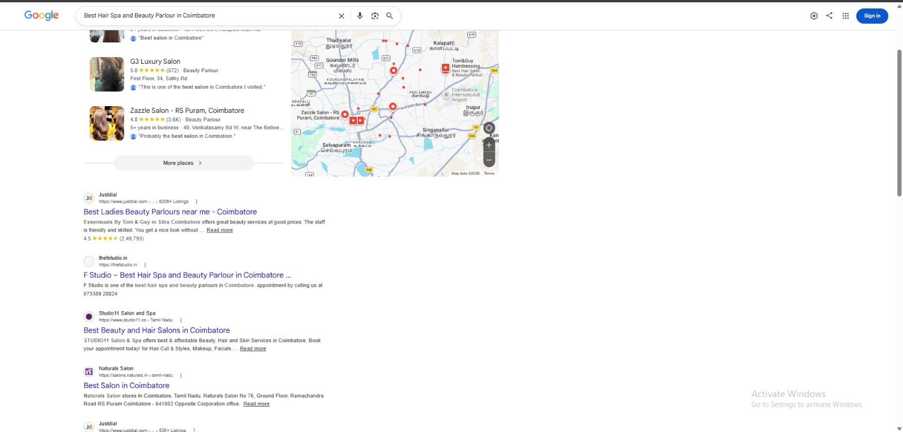
Task: Click Naturals Salon site favicon
Action: coord(89,372)
